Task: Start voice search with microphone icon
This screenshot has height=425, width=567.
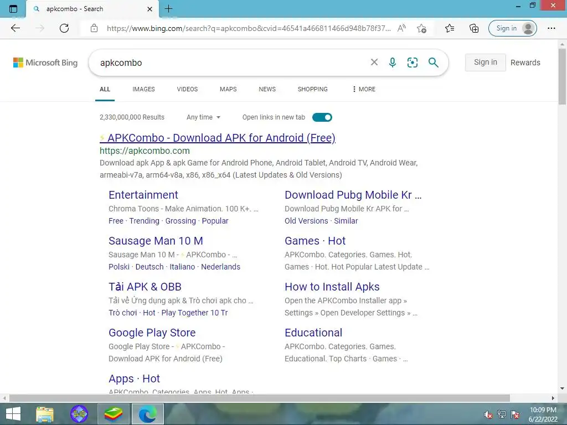Action: tap(393, 63)
